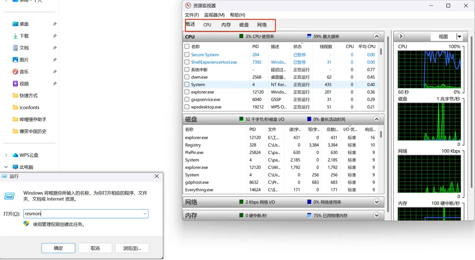The image size is (475, 260).
Task: Select PixPin.exe row in disk list
Action: (x=280, y=152)
